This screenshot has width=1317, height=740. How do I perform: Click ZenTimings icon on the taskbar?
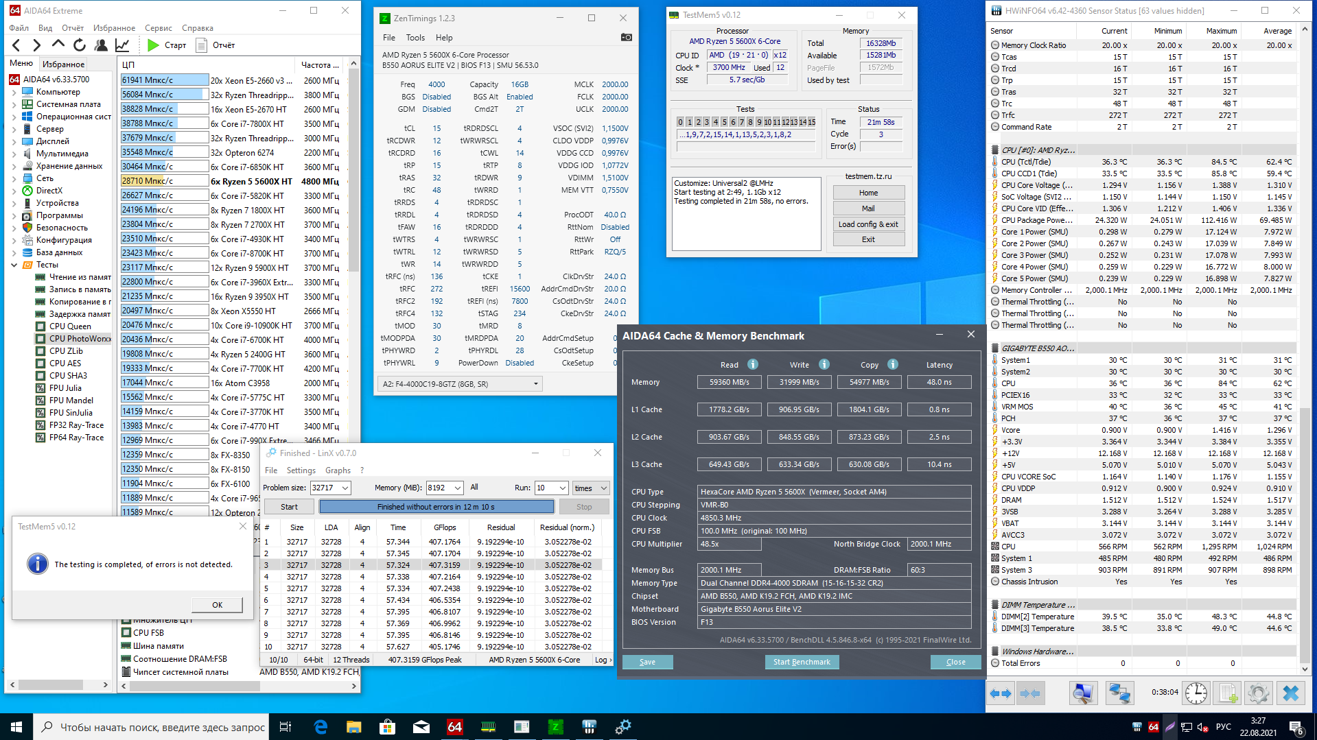tap(556, 727)
